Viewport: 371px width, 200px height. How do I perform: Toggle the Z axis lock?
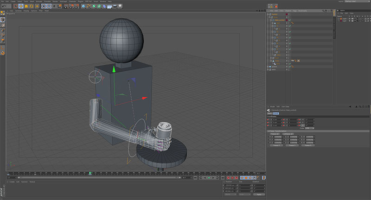pos(54,6)
